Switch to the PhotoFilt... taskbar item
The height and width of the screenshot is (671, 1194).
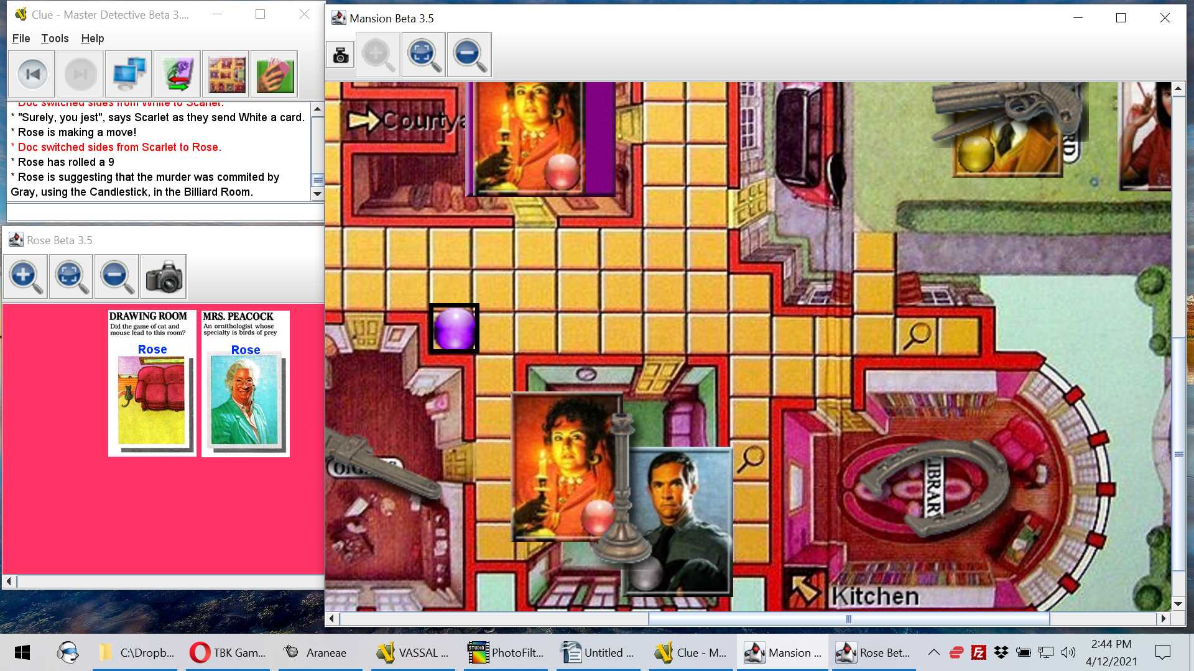(506, 652)
